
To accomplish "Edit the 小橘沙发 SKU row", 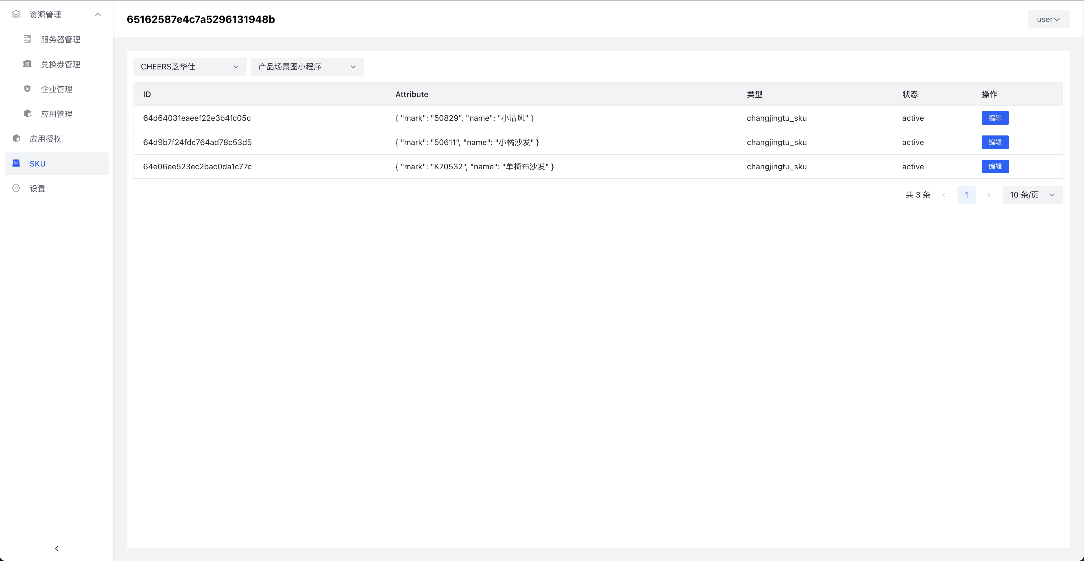I will pos(995,142).
